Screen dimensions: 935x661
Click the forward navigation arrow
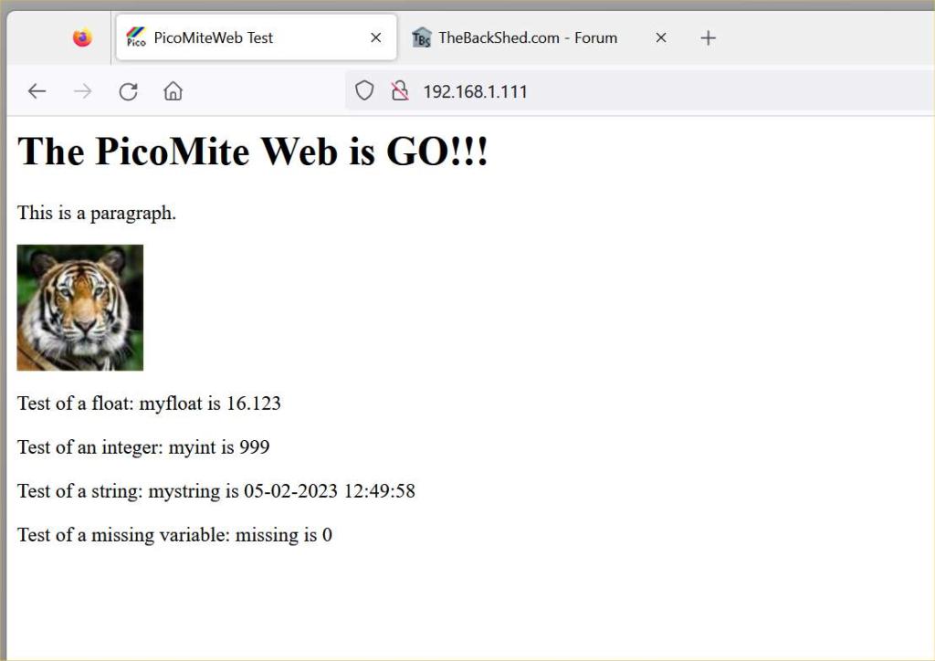click(x=82, y=91)
